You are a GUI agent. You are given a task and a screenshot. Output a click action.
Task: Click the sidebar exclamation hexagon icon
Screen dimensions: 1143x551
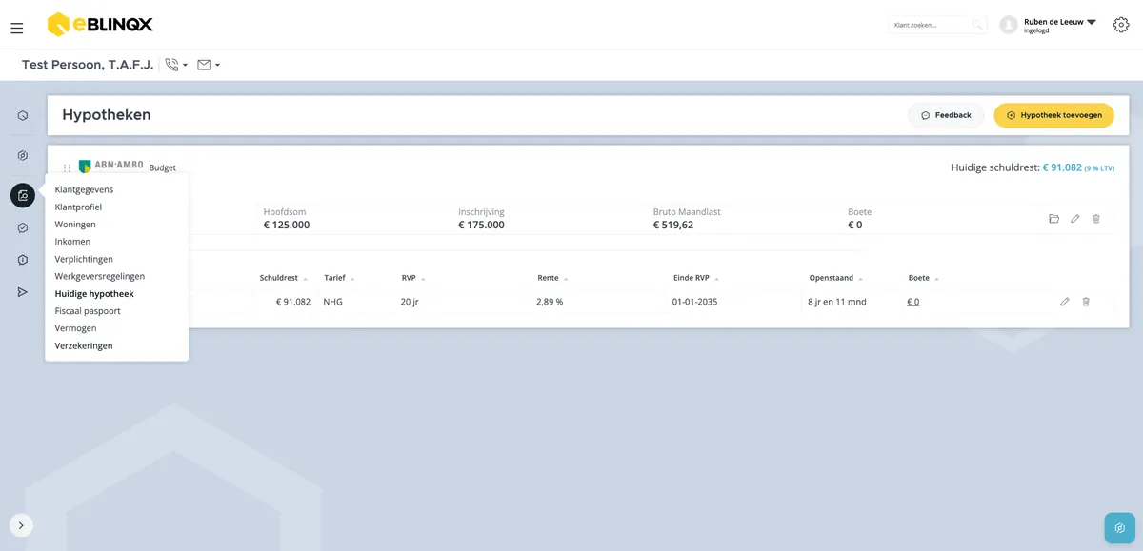pyautogui.click(x=23, y=260)
